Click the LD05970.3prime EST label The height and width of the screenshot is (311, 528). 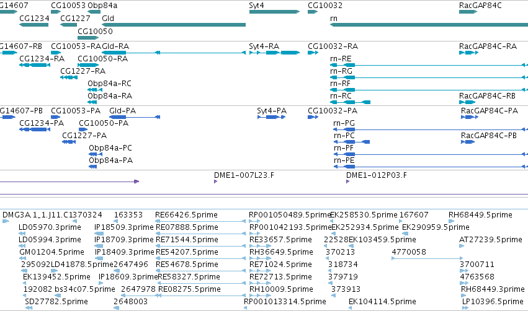point(50,227)
